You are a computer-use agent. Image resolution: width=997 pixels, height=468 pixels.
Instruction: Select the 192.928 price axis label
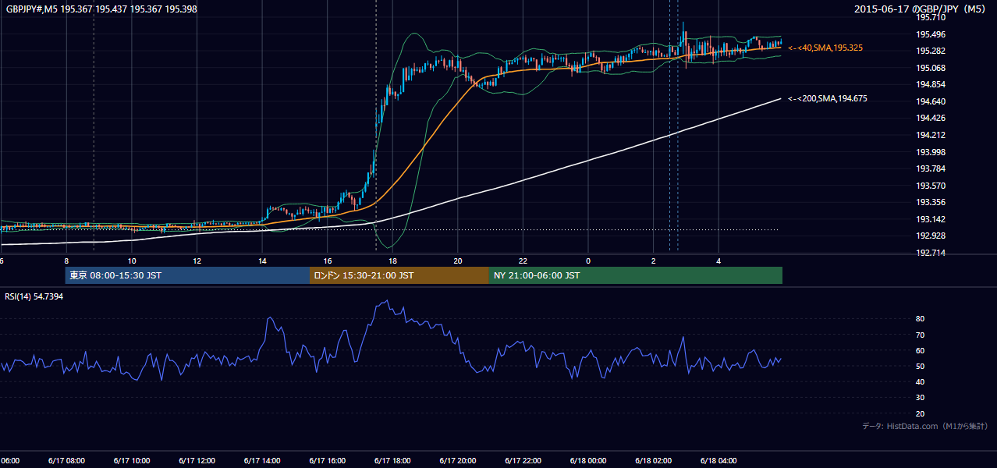click(931, 236)
